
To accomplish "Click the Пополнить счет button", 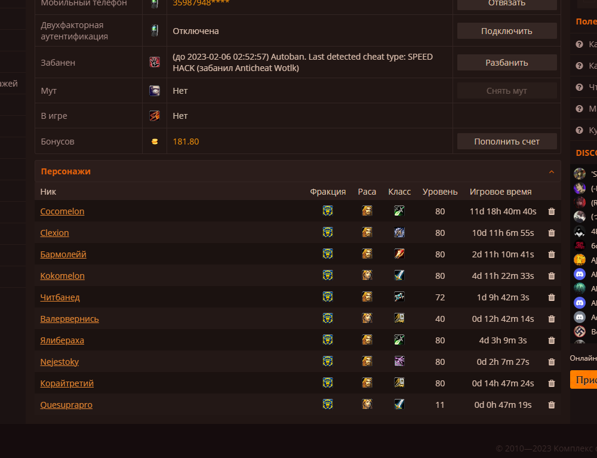I will [x=507, y=142].
